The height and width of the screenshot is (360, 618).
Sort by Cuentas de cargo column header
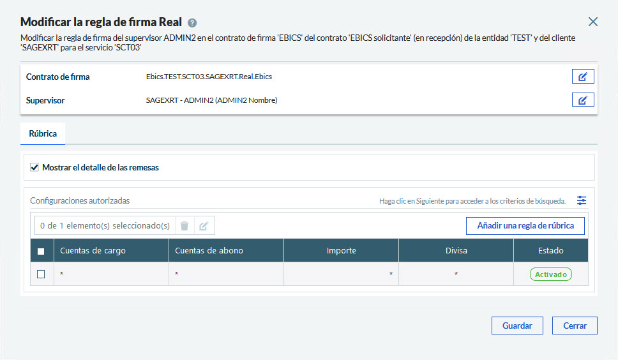(93, 251)
